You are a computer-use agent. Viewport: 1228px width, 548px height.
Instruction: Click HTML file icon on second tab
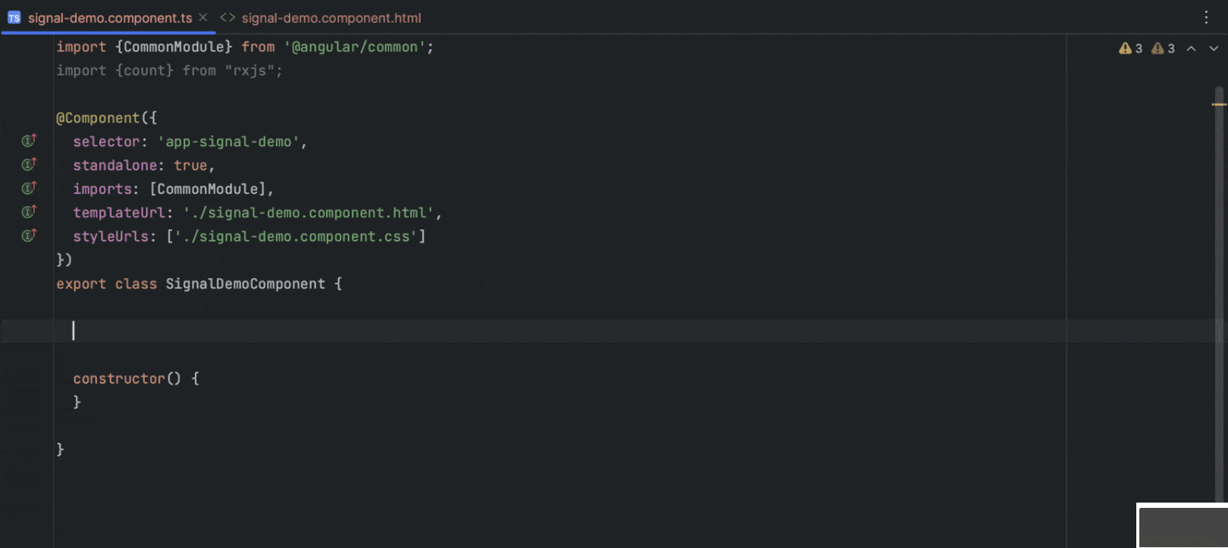pyautogui.click(x=227, y=17)
